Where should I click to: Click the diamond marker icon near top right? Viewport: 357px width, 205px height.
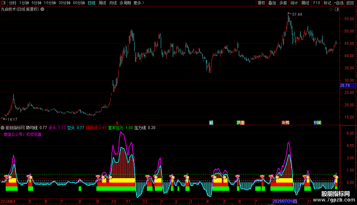[x=331, y=9]
